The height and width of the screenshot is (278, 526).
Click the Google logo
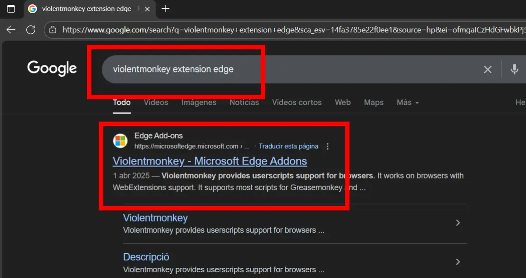(x=52, y=68)
